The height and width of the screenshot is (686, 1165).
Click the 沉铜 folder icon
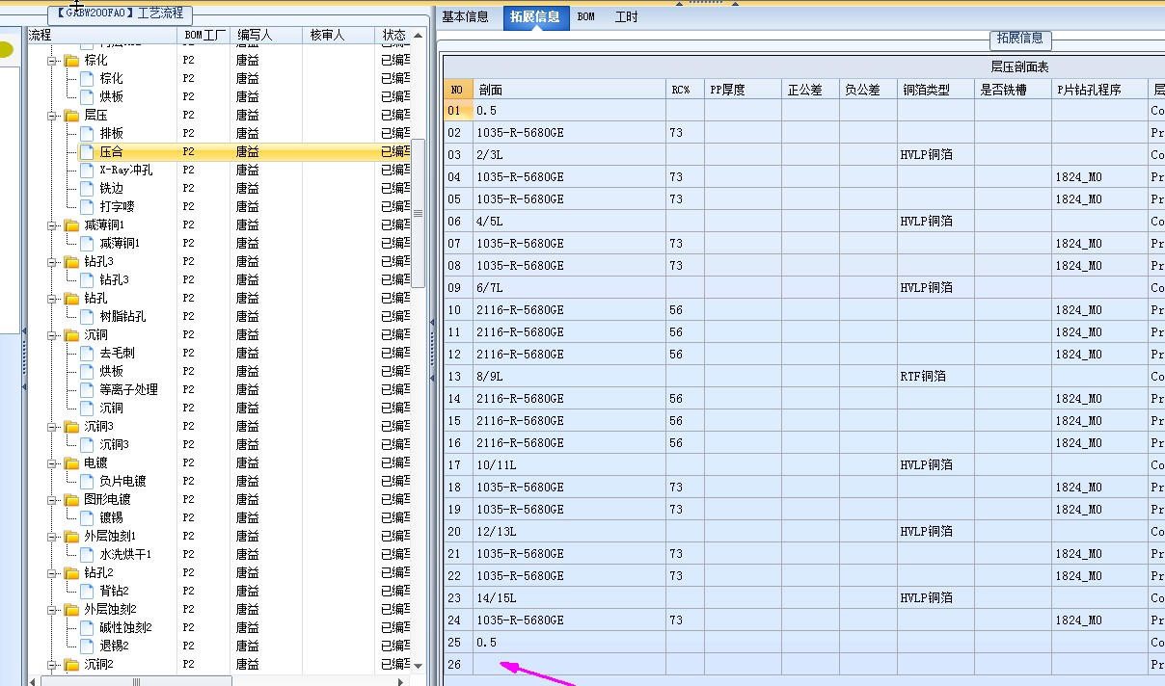(71, 334)
